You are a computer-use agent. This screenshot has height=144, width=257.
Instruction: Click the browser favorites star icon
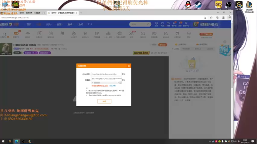[211, 18]
